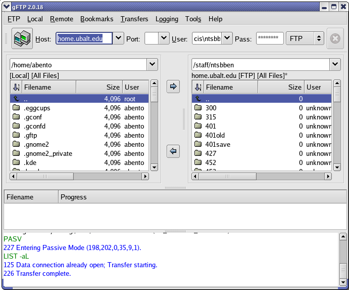Sort remote list by Filename

point(231,87)
